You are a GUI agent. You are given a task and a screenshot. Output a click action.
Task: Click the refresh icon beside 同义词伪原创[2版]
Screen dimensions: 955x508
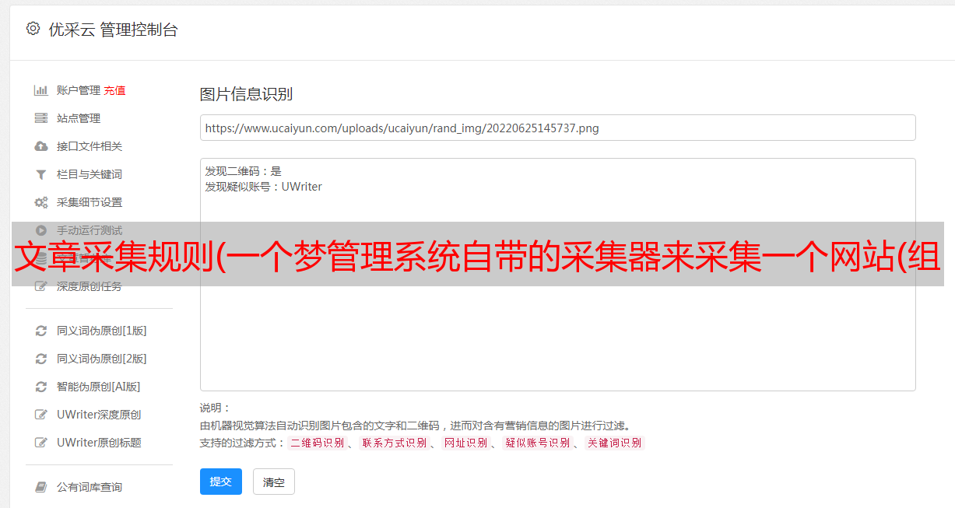tap(41, 359)
